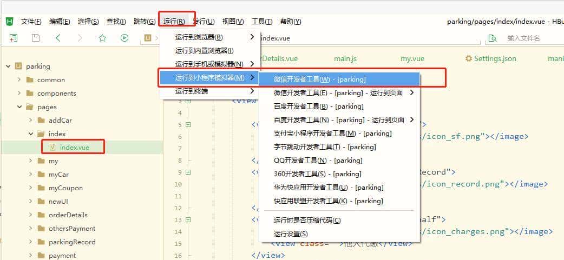Switch to the main.js editor tab

point(345,58)
